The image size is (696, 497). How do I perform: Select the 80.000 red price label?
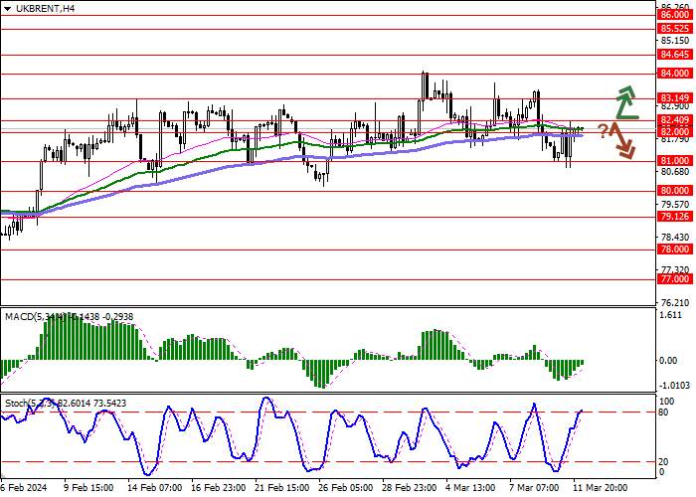pyautogui.click(x=675, y=191)
